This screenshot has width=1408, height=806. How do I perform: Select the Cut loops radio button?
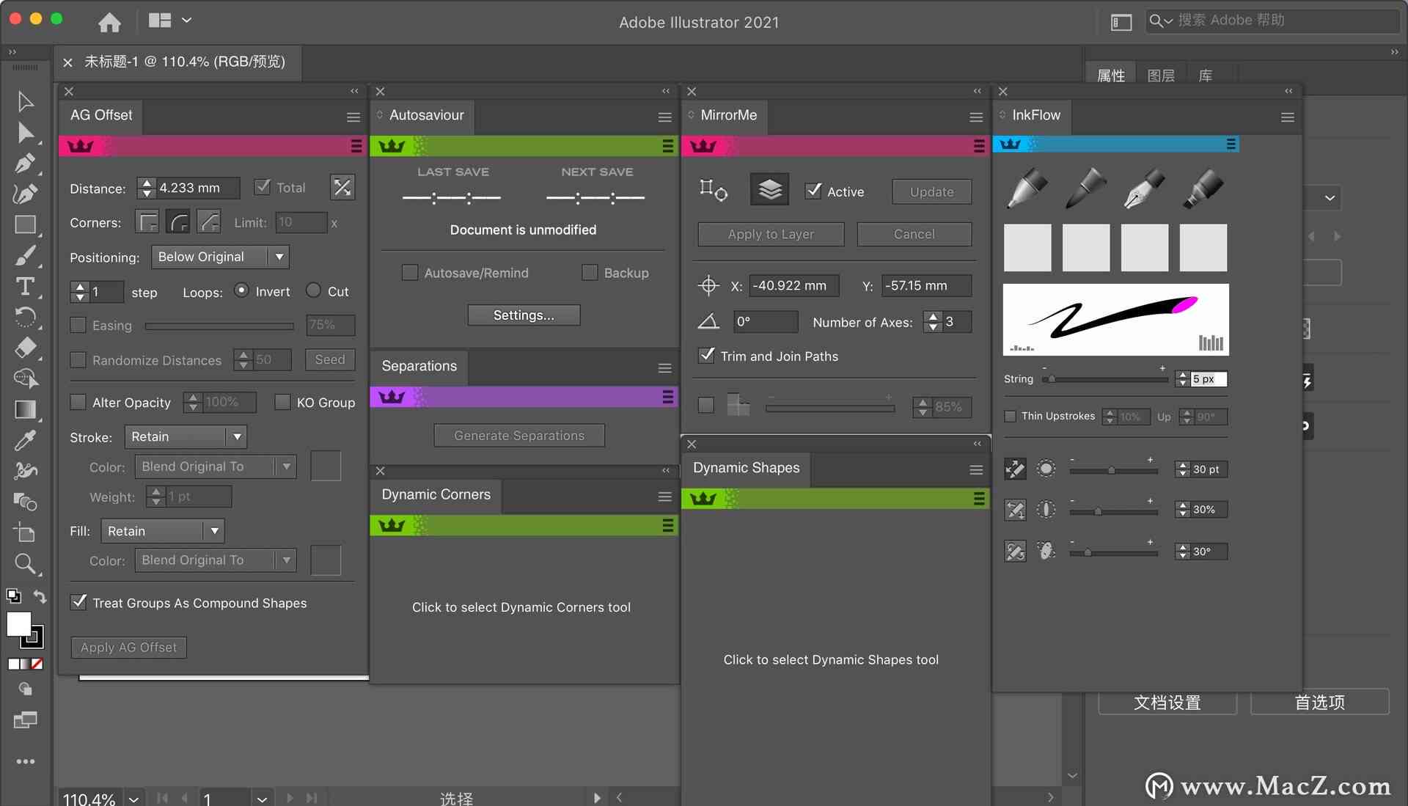[313, 290]
